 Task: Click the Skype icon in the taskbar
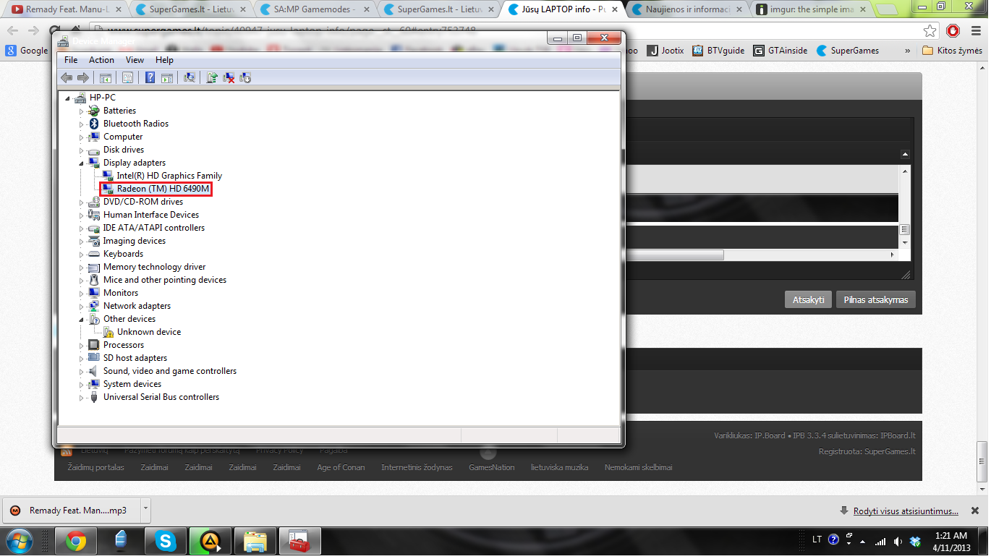click(165, 541)
